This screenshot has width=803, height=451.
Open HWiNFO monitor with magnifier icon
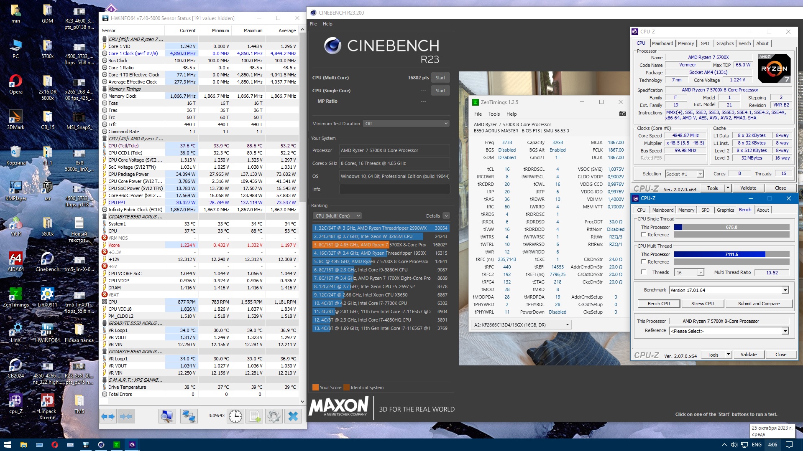[167, 416]
